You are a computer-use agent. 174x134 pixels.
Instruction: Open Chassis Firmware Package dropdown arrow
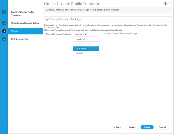[86, 35]
